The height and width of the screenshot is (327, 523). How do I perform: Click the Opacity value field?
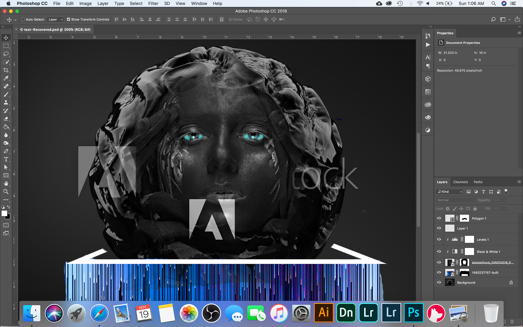click(x=497, y=200)
